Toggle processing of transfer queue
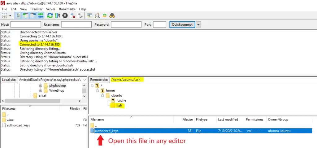 (58, 15)
